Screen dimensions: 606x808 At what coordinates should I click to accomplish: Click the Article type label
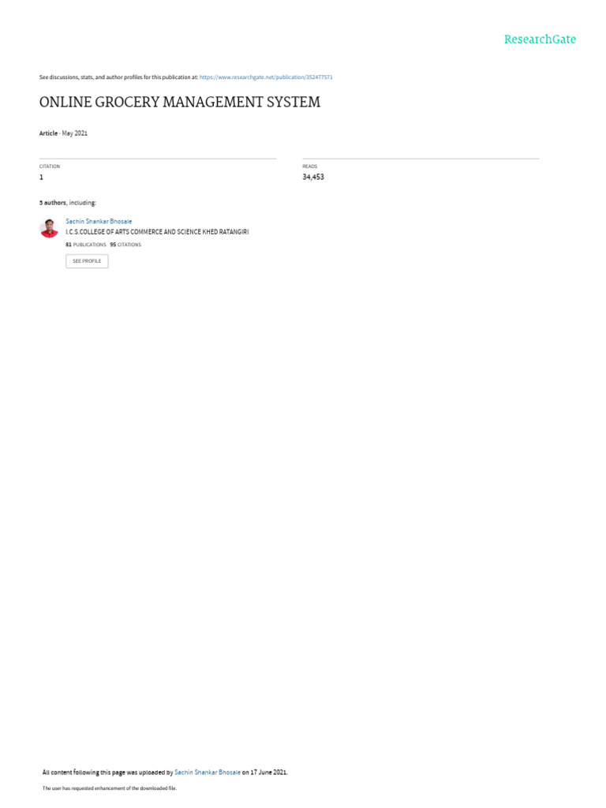[48, 133]
